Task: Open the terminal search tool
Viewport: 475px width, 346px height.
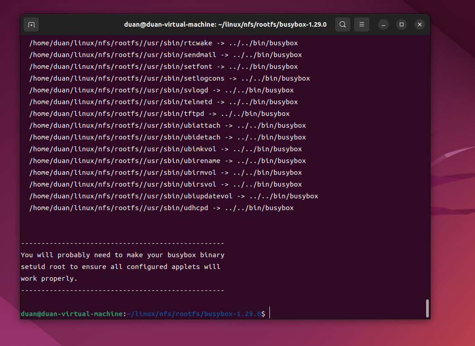Action: click(x=343, y=24)
